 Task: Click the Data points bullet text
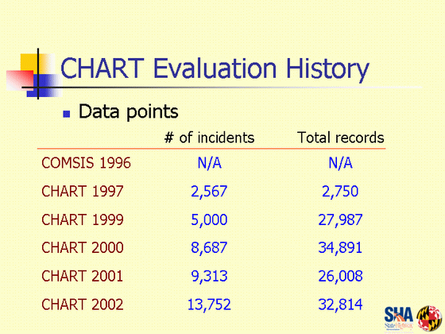pos(128,112)
